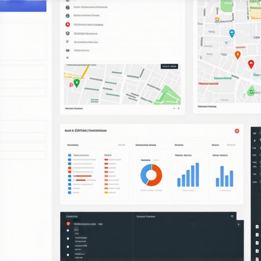
Task: Click the power icon in the dark panel corner
Action: tap(232, 216)
